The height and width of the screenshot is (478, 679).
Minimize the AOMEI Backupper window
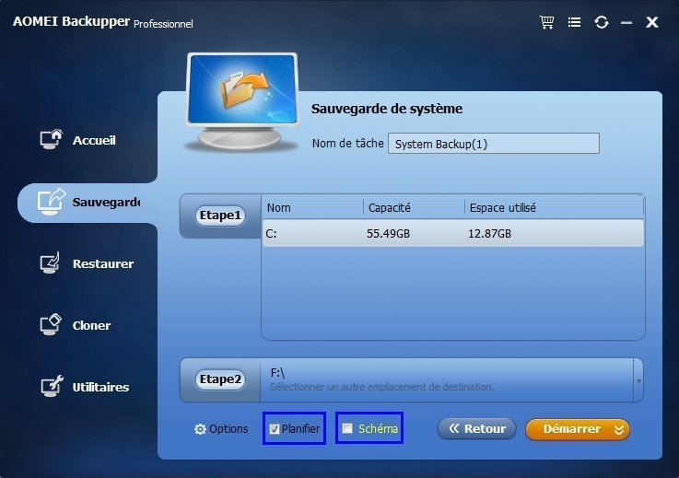pos(626,22)
